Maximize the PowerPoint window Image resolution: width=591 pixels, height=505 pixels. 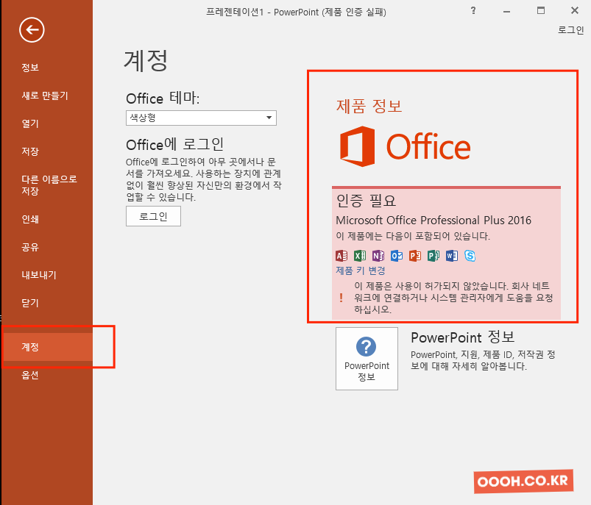540,10
